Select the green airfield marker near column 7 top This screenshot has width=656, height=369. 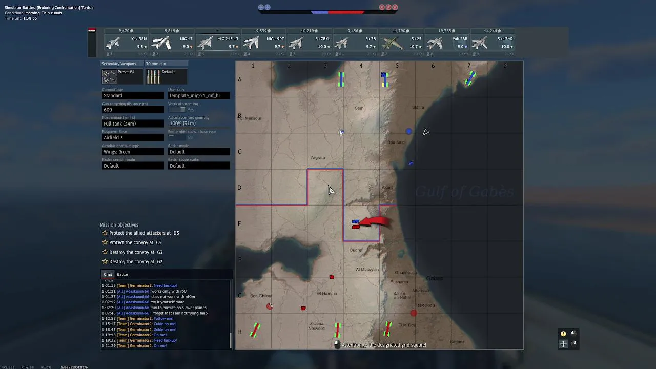click(x=470, y=78)
